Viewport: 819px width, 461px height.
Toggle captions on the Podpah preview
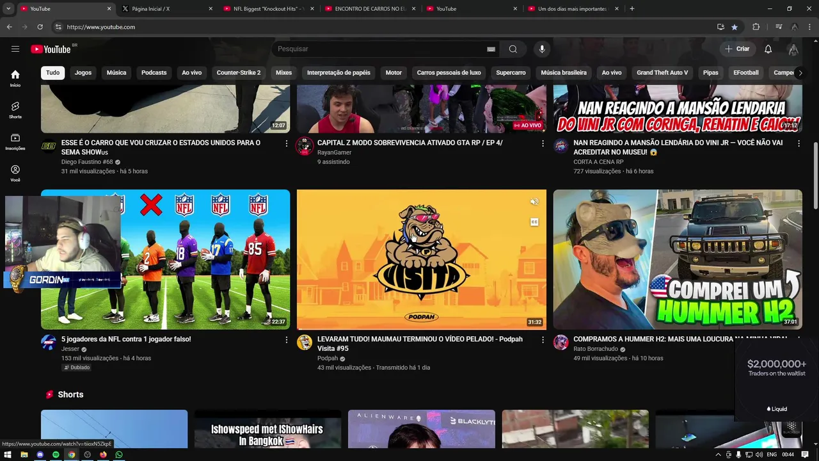[x=534, y=222]
